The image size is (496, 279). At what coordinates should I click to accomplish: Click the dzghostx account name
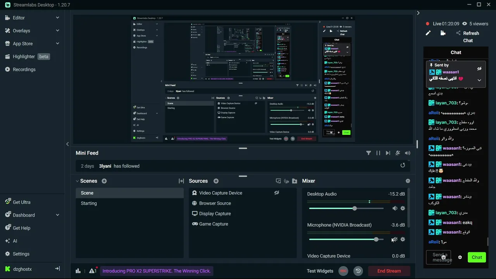coord(22,269)
